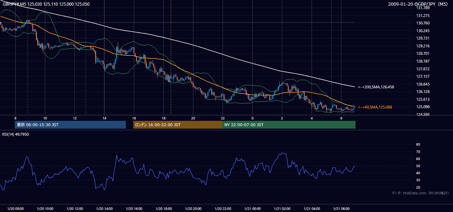Click the 125.613 price axis label

click(423, 99)
